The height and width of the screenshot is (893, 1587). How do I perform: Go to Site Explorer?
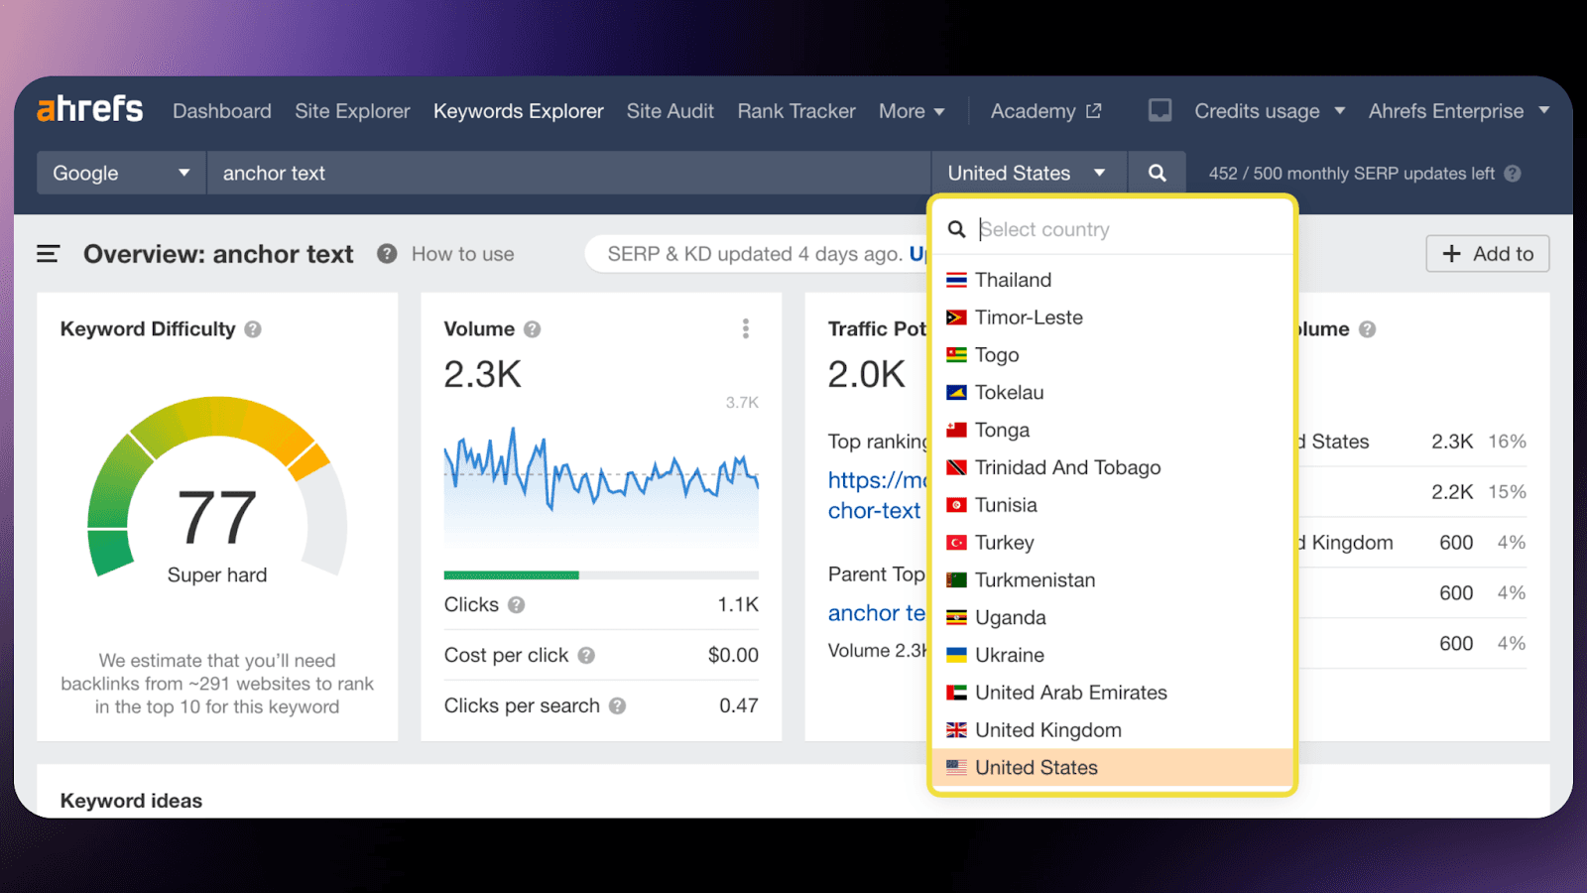click(x=352, y=111)
